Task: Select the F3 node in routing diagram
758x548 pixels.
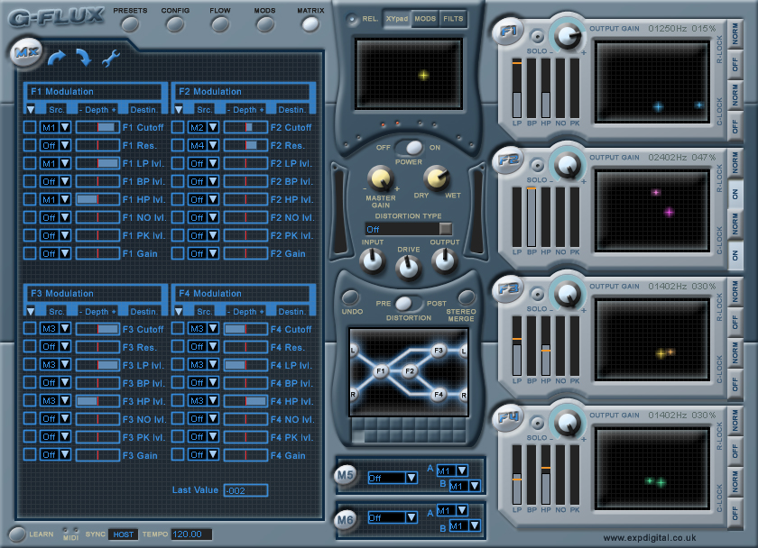Action: pyautogui.click(x=439, y=350)
